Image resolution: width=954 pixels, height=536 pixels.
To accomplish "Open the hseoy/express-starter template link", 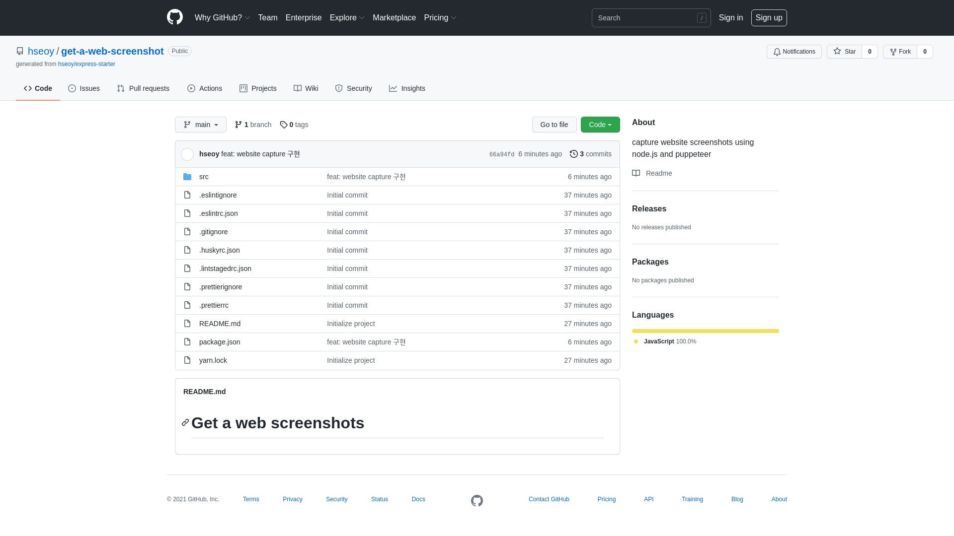I will pyautogui.click(x=86, y=64).
